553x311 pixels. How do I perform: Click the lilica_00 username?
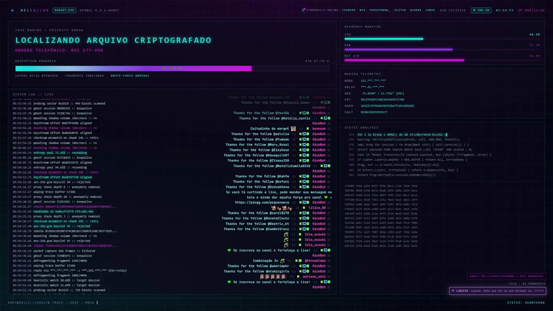[x=317, y=208]
